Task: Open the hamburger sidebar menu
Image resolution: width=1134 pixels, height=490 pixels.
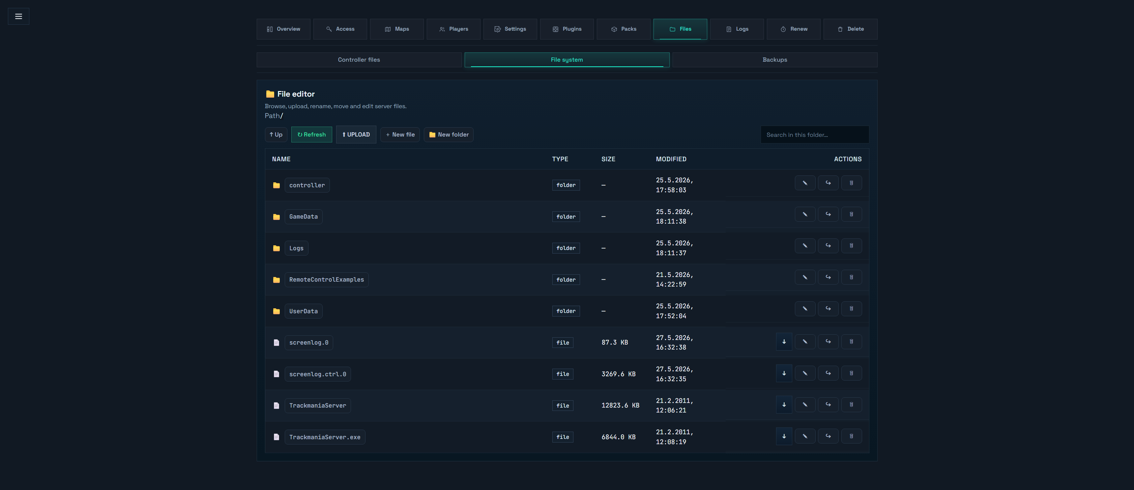Action: pyautogui.click(x=18, y=16)
